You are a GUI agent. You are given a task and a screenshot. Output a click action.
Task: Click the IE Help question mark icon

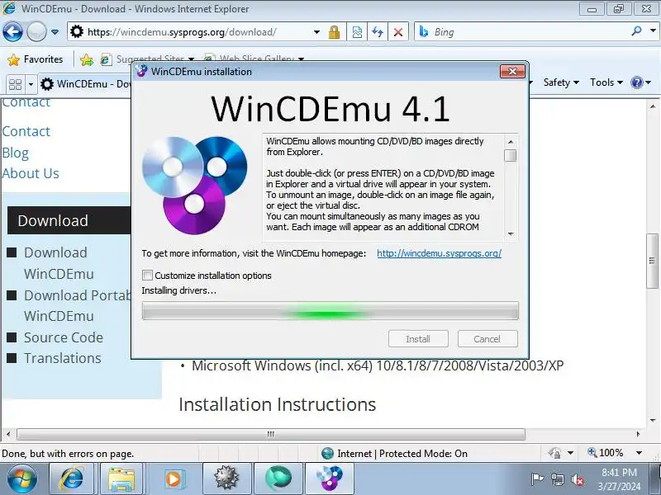click(x=636, y=82)
